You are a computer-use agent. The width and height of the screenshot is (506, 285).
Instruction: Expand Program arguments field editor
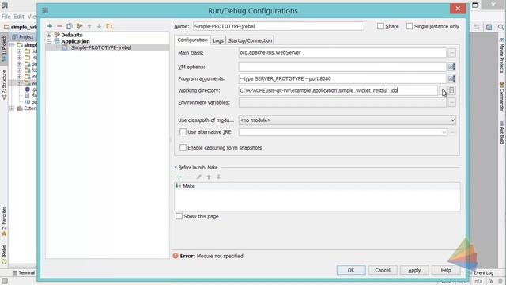click(451, 78)
